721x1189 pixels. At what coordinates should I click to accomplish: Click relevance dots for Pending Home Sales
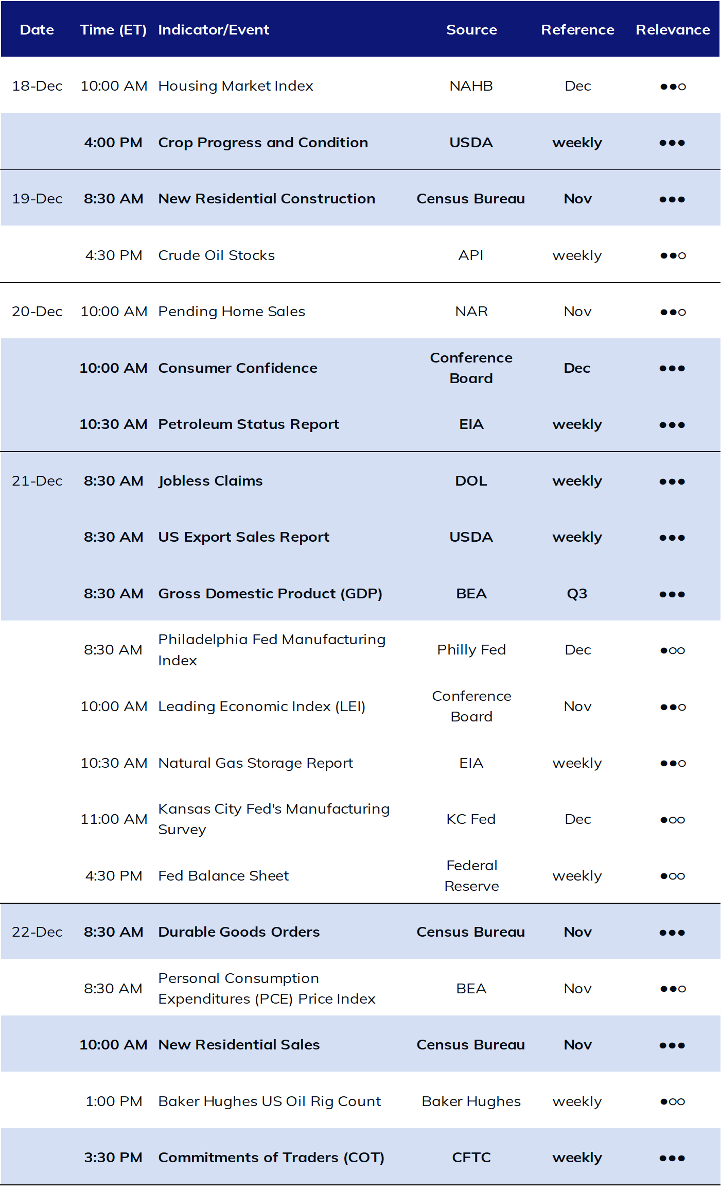coord(673,312)
